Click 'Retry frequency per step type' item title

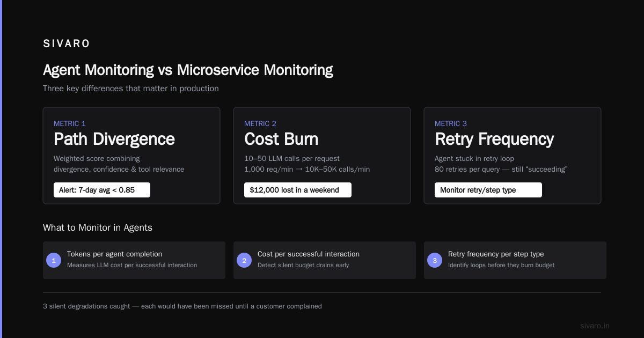pyautogui.click(x=496, y=254)
